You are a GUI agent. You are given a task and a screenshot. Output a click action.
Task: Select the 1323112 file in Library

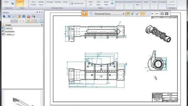pyautogui.click(x=7, y=29)
